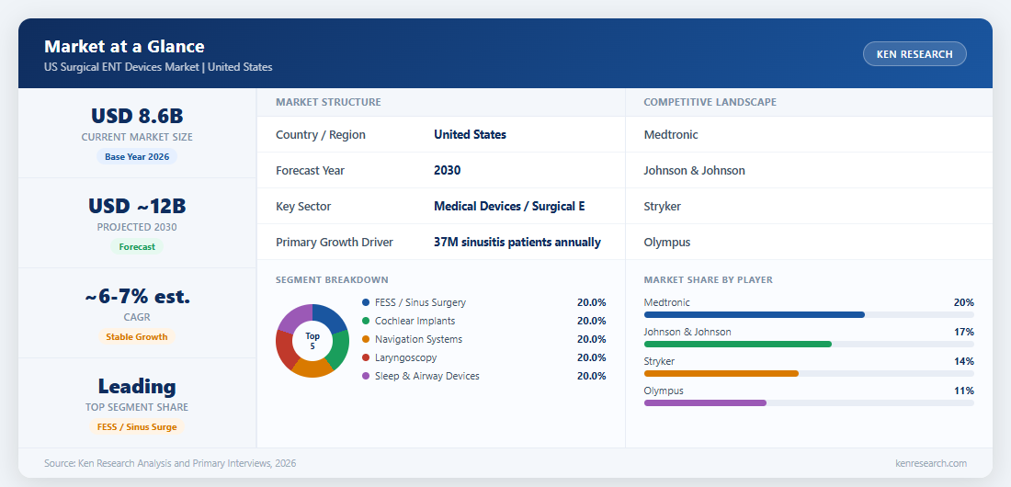Click the purple Sleep & Airway legend dot

(x=366, y=376)
